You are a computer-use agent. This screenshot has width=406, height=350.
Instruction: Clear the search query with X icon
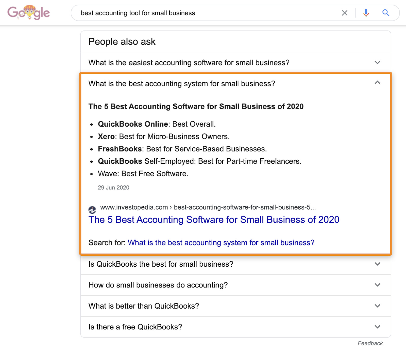344,13
